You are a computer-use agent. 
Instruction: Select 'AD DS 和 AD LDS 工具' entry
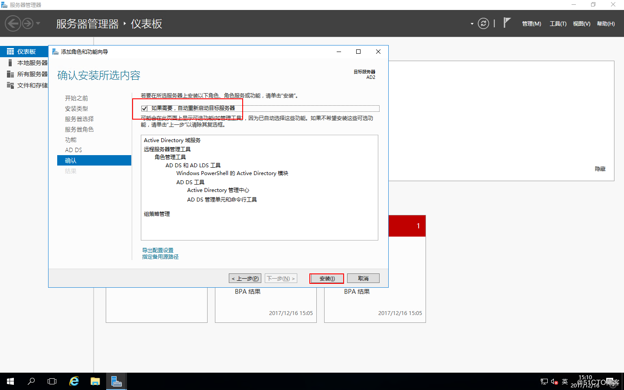pyautogui.click(x=193, y=166)
